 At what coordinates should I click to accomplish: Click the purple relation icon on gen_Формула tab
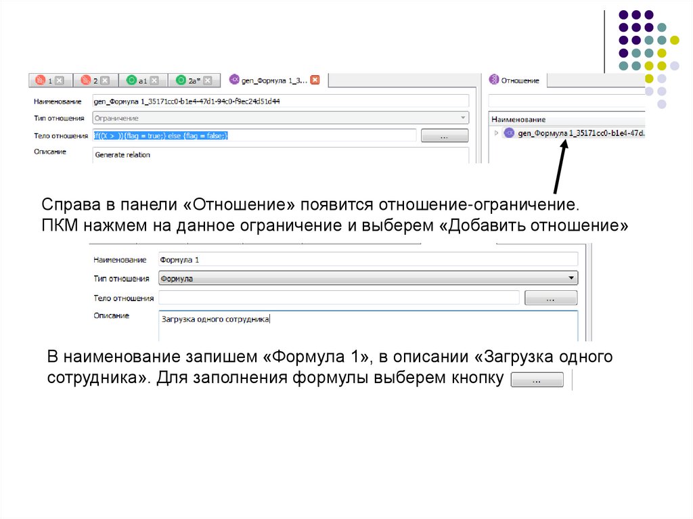[234, 80]
